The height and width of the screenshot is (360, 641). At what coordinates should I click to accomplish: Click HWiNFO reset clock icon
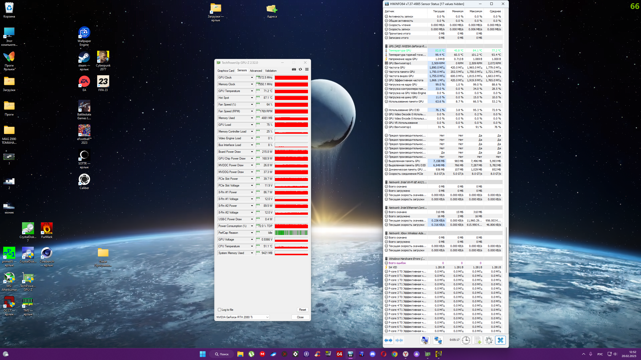[466, 340]
